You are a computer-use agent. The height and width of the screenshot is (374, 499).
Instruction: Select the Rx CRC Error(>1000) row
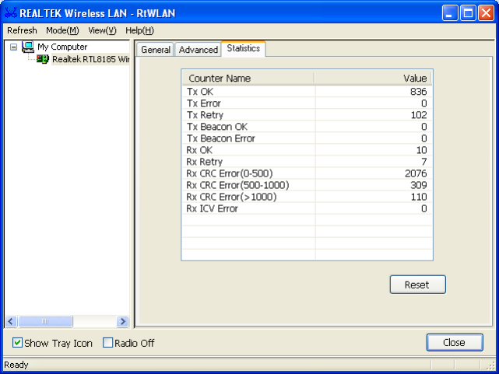click(x=307, y=197)
